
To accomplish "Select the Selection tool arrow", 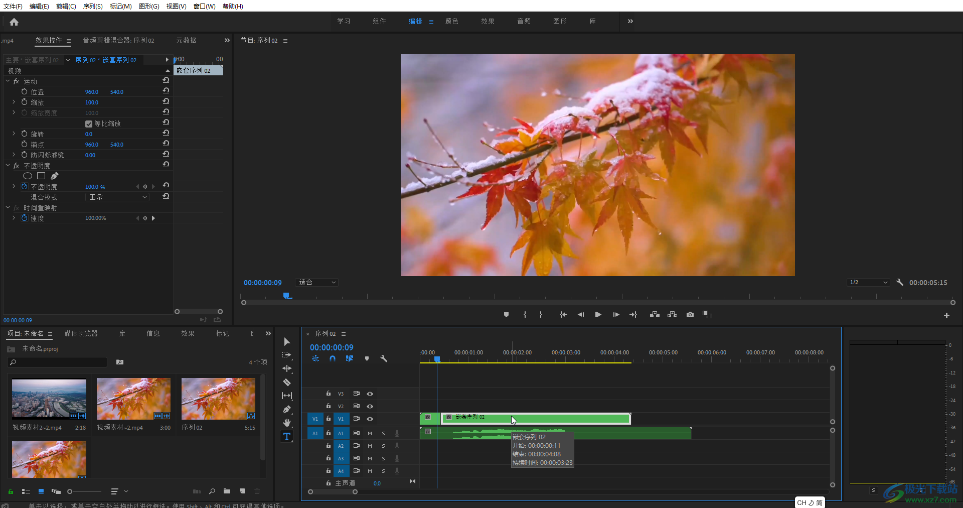I will point(287,342).
